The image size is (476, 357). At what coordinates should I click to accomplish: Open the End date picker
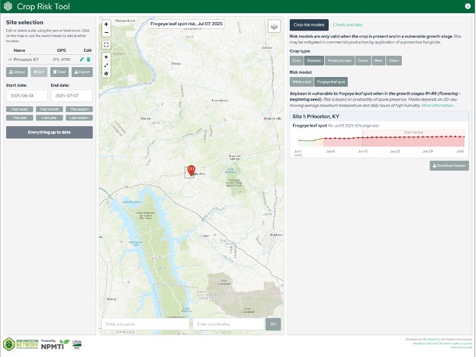pos(71,96)
